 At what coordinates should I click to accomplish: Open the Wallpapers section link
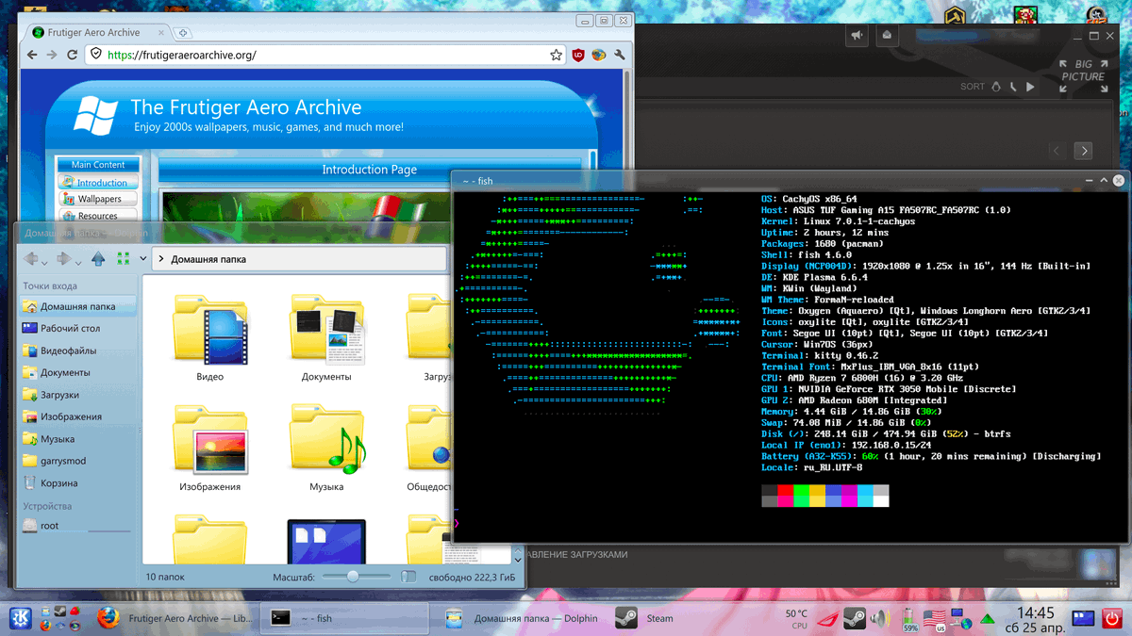(98, 199)
